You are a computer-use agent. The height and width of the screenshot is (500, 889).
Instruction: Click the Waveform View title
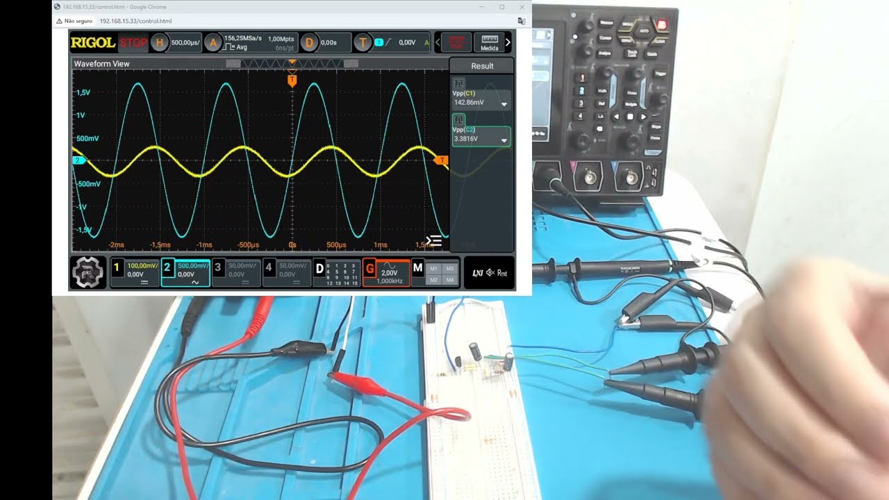pyautogui.click(x=101, y=63)
